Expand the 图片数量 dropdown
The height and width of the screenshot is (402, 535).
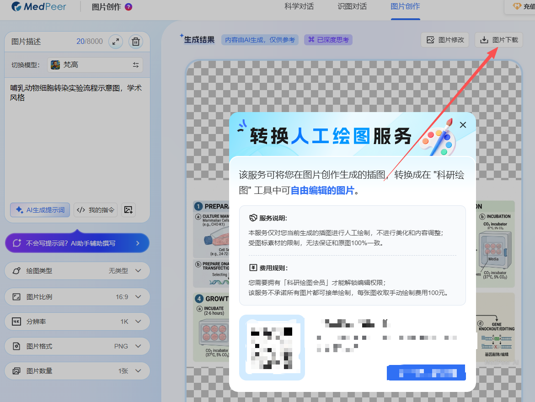click(77, 371)
